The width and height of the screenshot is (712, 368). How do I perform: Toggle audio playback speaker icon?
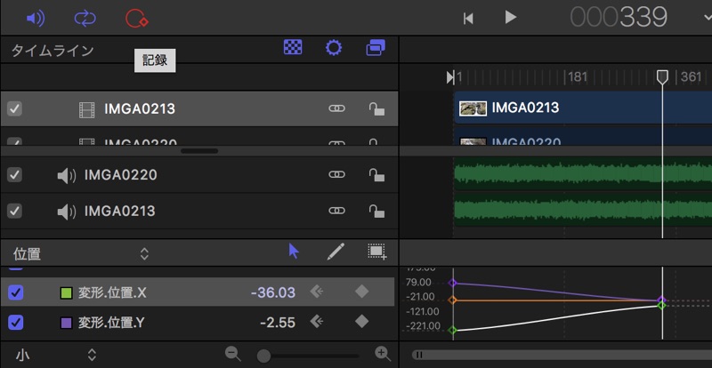[36, 17]
